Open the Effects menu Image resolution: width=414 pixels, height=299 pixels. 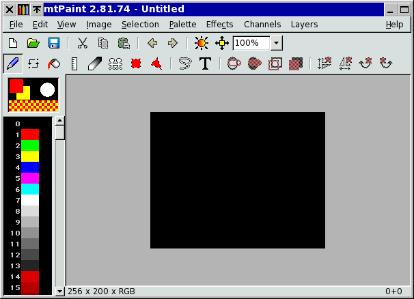[x=219, y=24]
